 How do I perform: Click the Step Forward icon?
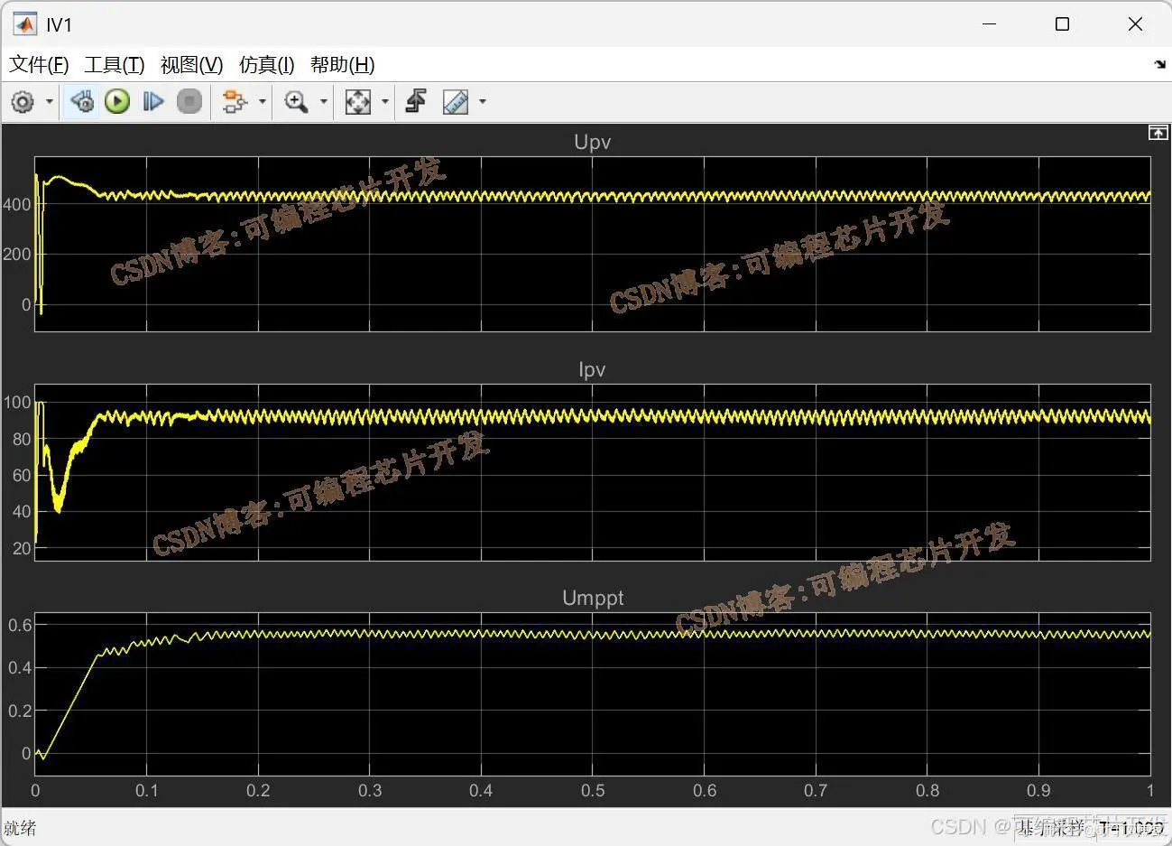tap(153, 102)
